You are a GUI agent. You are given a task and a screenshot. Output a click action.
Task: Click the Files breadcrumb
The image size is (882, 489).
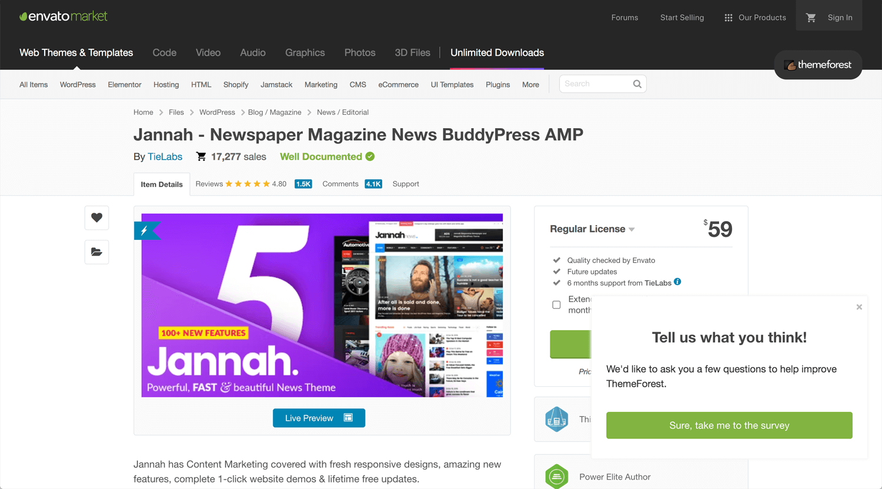click(x=176, y=112)
